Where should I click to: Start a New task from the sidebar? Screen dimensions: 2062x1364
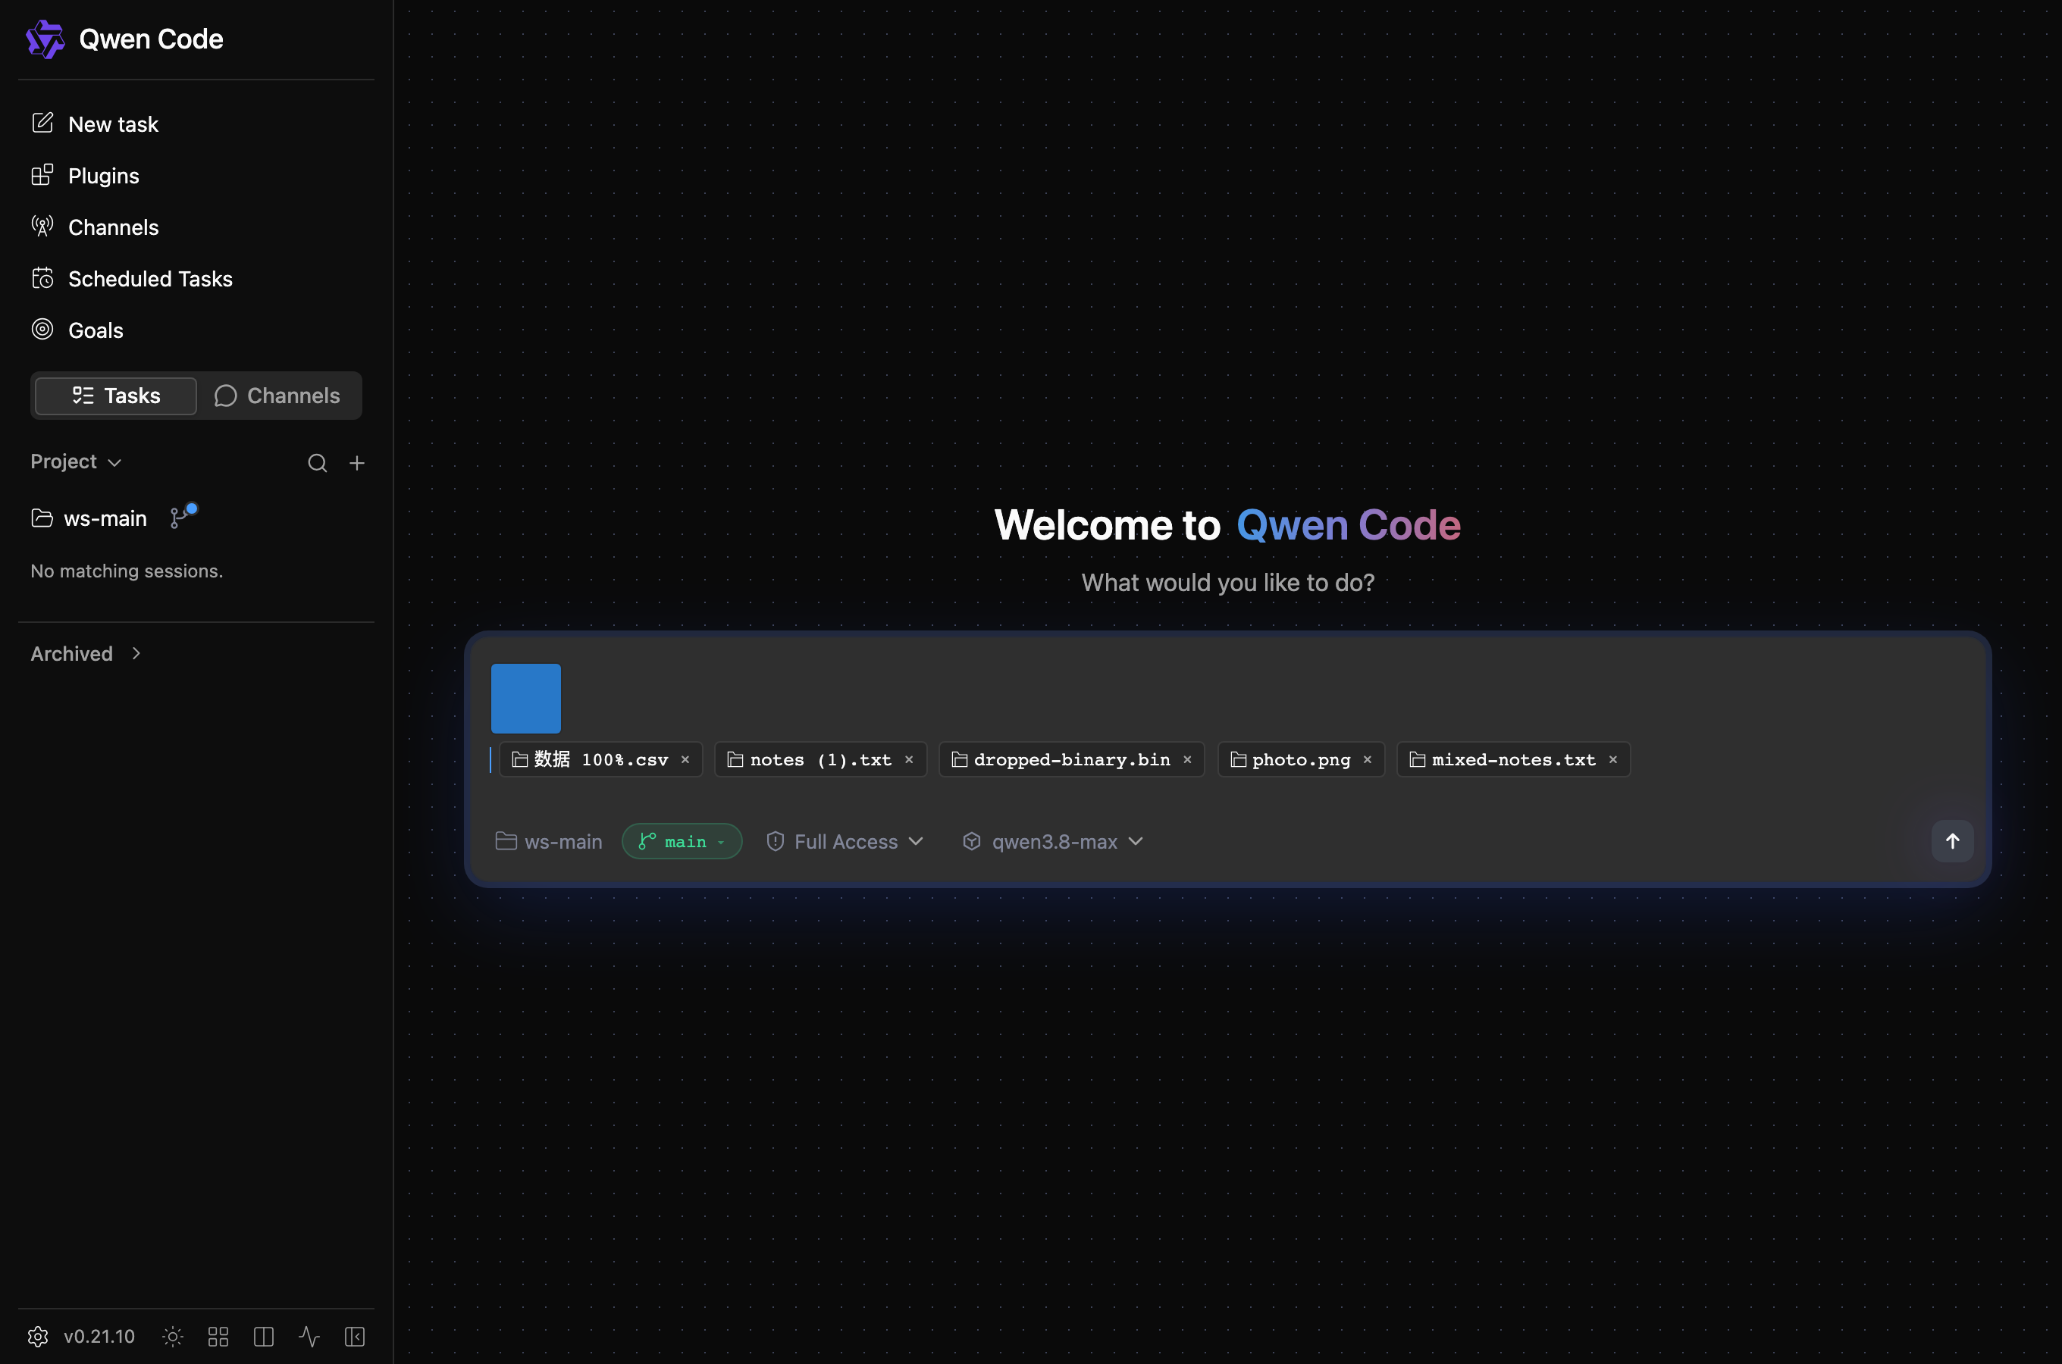pos(95,124)
